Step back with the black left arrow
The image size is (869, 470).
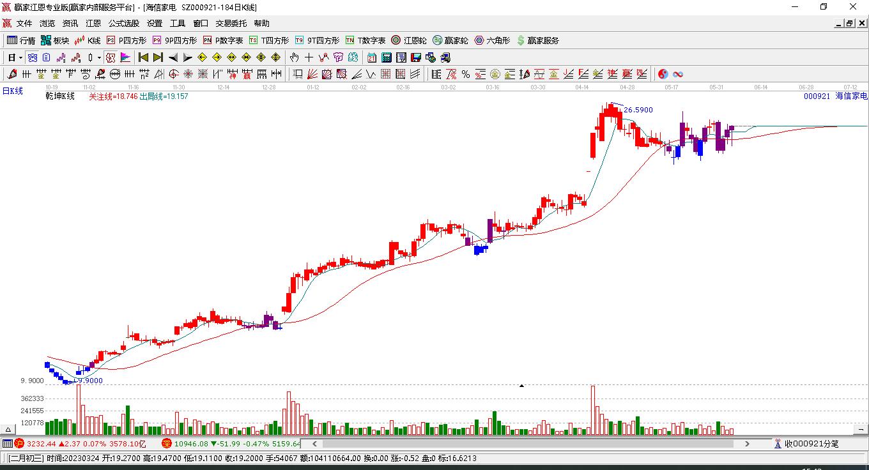pyautogui.click(x=173, y=57)
